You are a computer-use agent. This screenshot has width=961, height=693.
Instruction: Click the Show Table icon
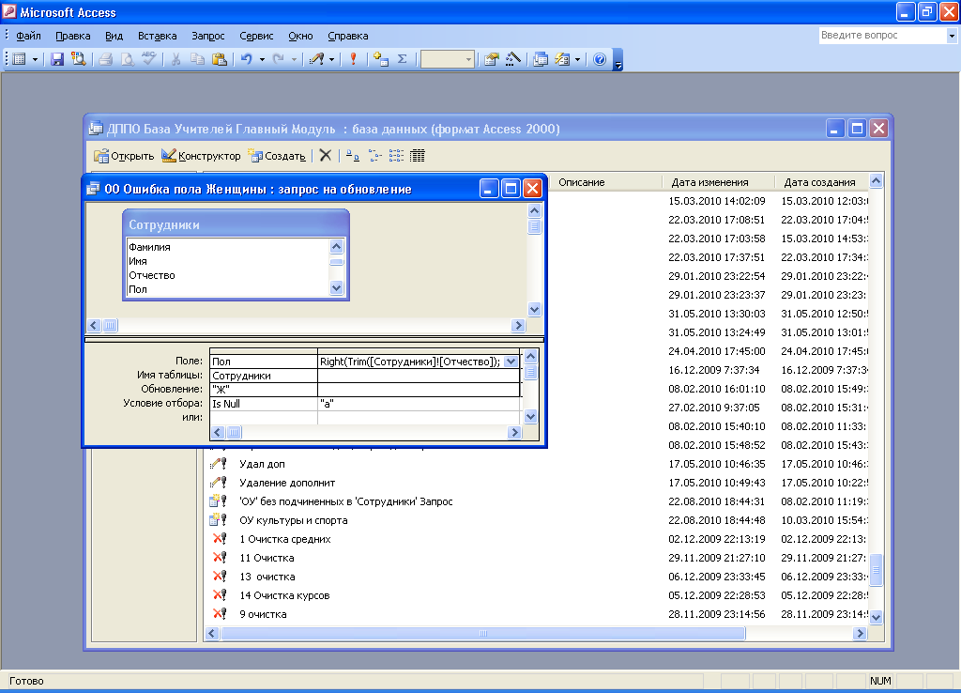coord(381,59)
